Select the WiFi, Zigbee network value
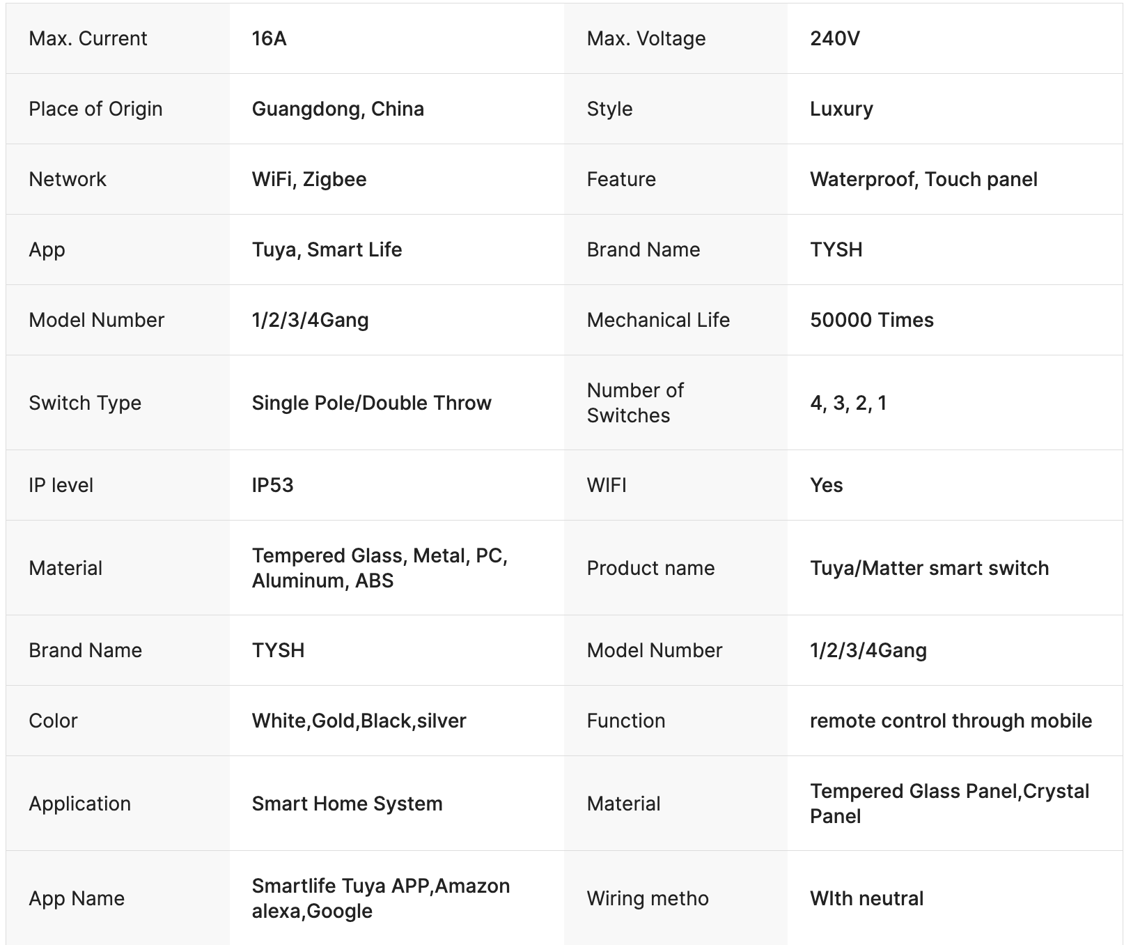Viewport: 1124px width, 945px height. click(309, 179)
